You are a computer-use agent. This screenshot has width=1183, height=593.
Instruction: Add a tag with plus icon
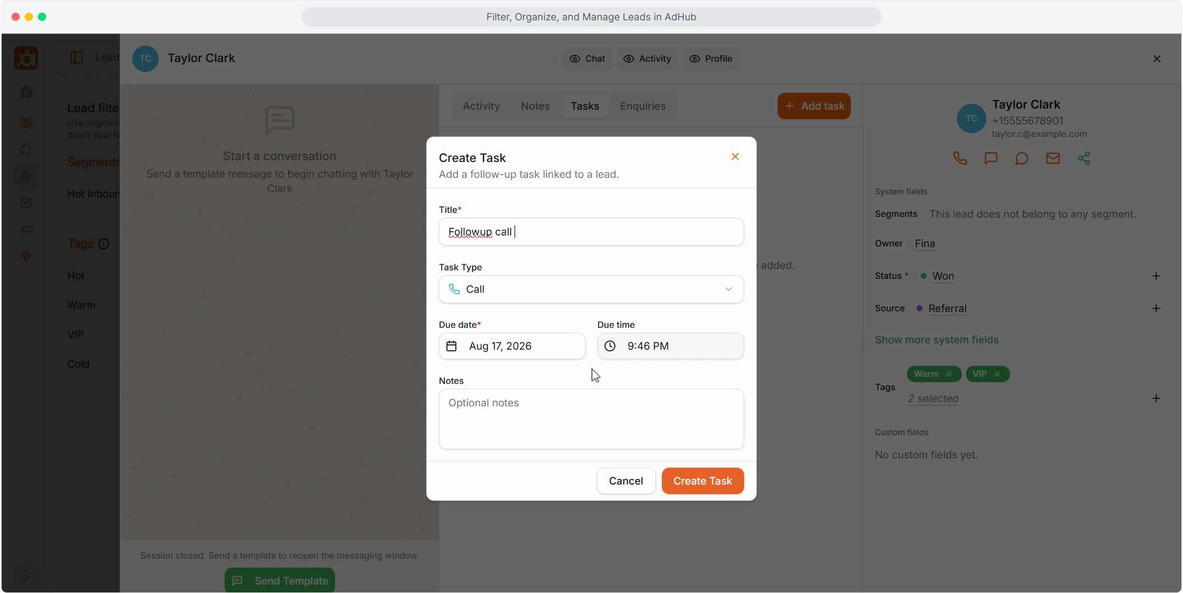(1156, 398)
